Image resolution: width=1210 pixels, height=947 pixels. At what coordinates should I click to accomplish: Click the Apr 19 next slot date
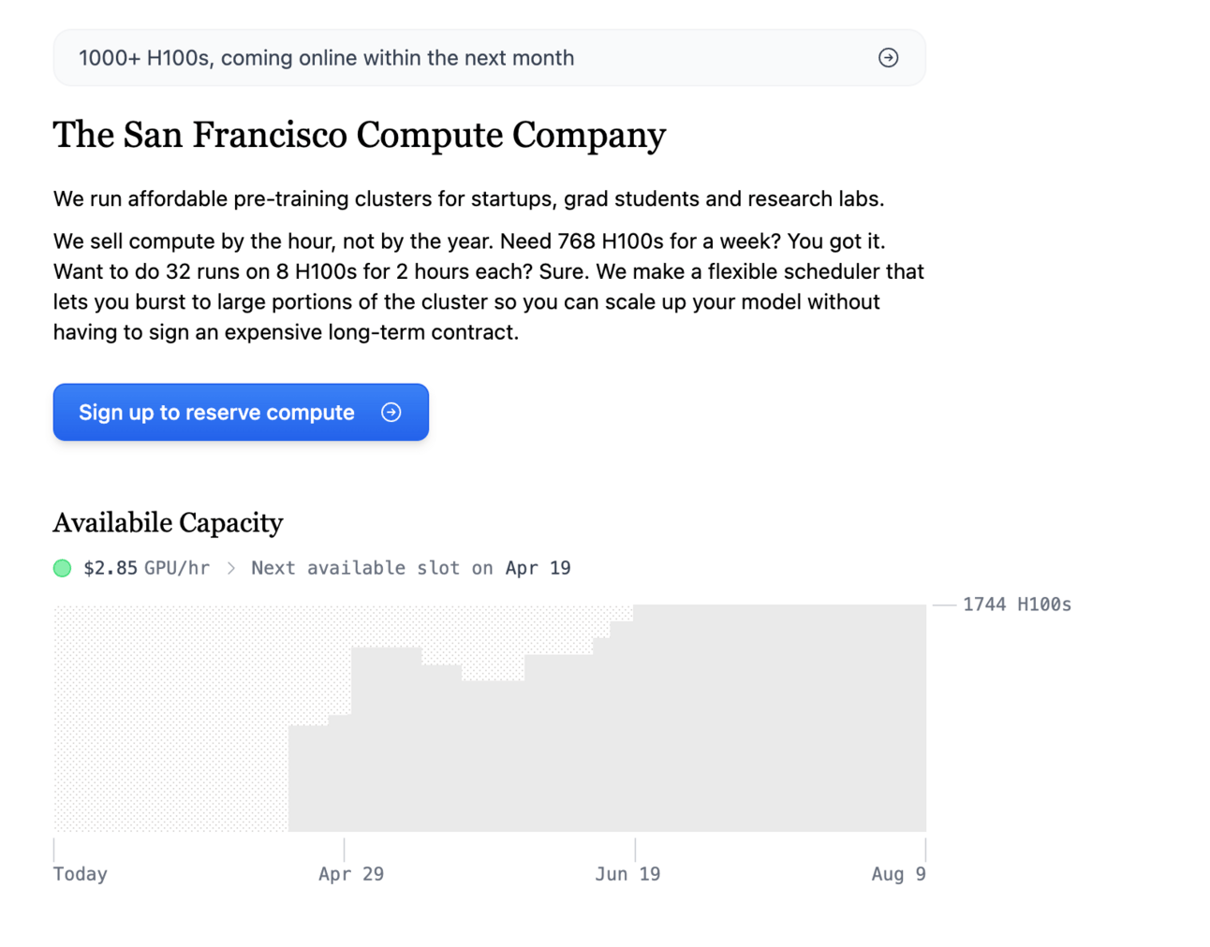538,568
